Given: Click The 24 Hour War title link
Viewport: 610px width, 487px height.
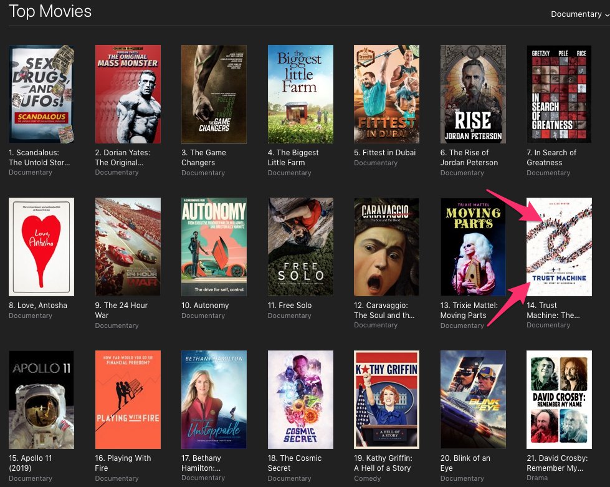Looking at the screenshot, I should point(123,310).
